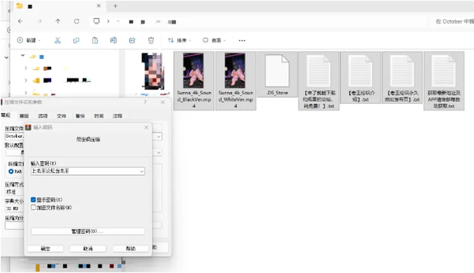Go up one folder with the up arrow

coord(58,21)
